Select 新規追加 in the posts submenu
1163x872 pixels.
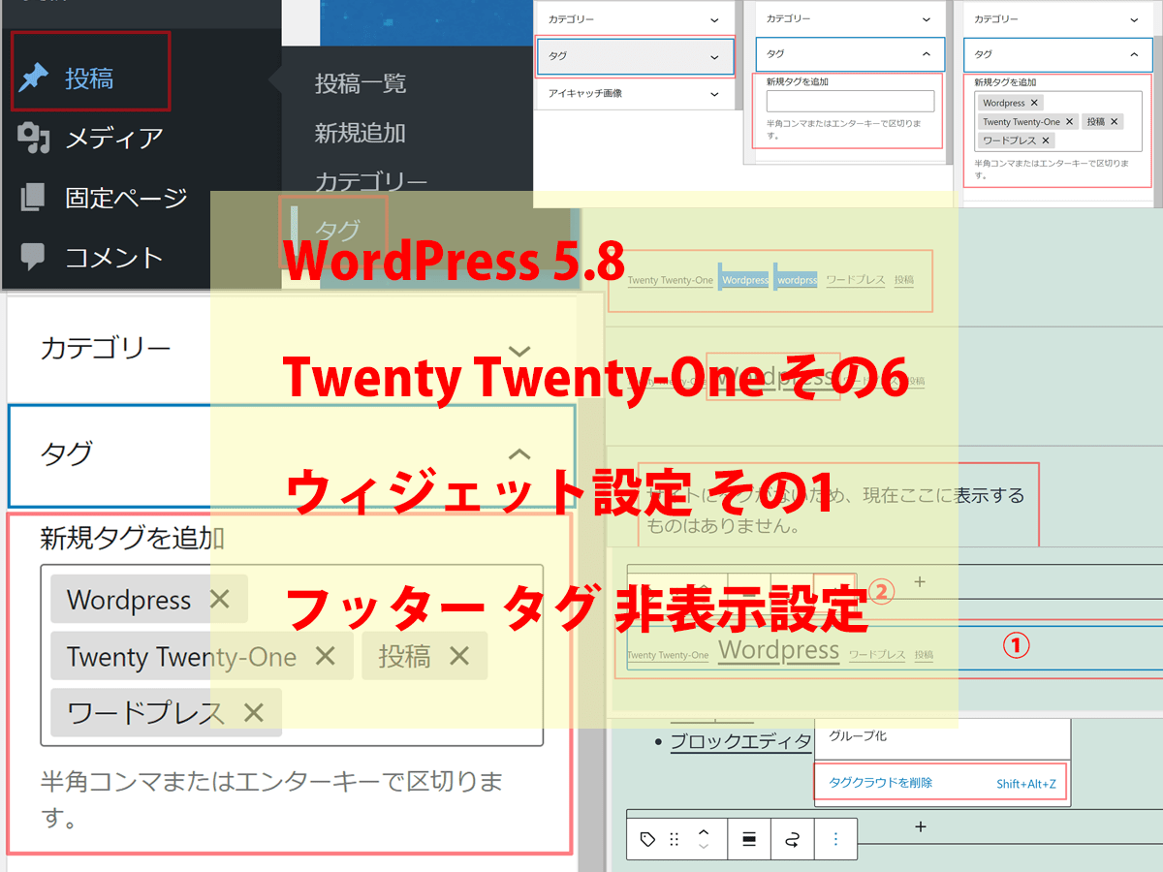point(360,134)
